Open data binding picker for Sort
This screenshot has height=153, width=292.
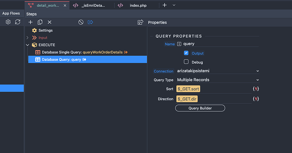[x=256, y=89]
